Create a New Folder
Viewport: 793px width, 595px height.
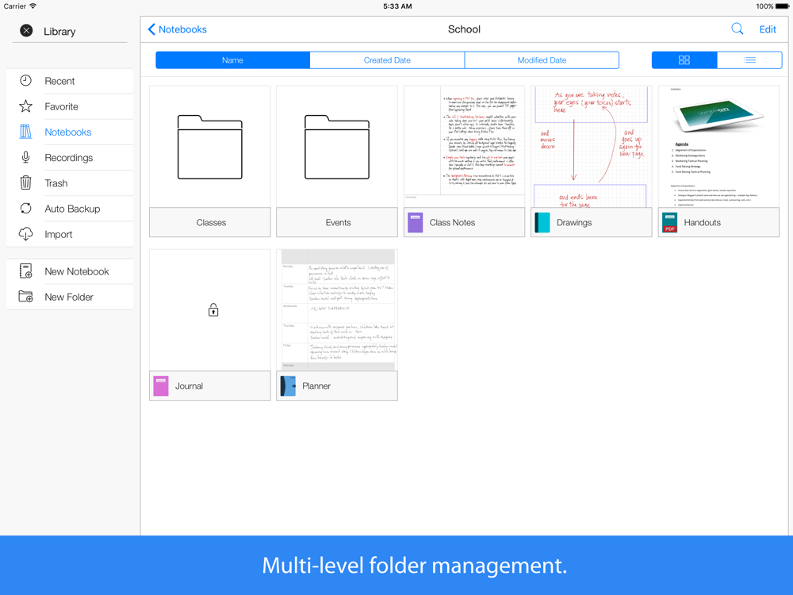pos(71,297)
